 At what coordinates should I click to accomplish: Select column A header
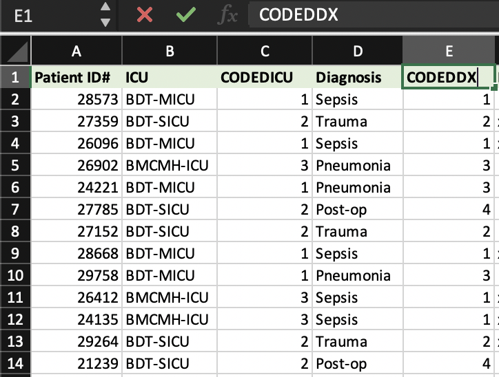(77, 51)
